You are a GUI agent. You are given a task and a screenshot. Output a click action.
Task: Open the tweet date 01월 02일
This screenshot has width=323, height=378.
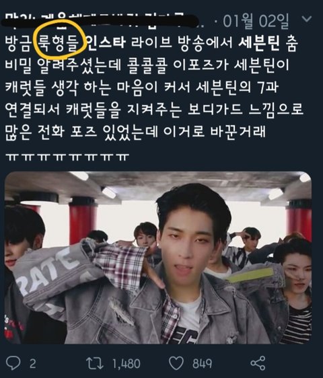click(256, 22)
